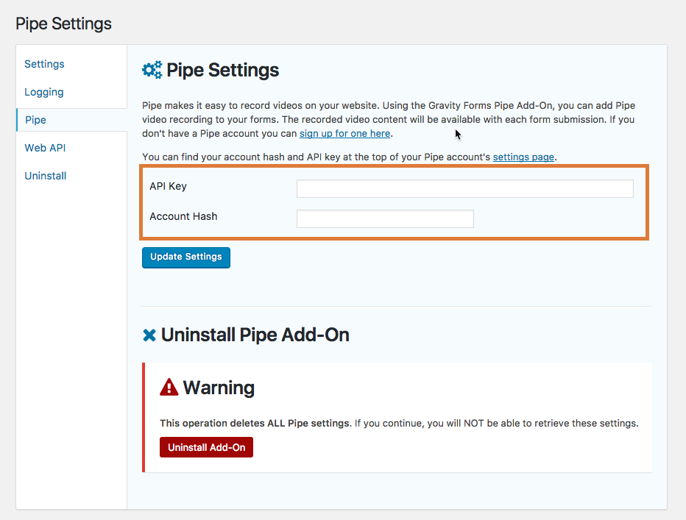Click the red warning triangle icon

[169, 388]
